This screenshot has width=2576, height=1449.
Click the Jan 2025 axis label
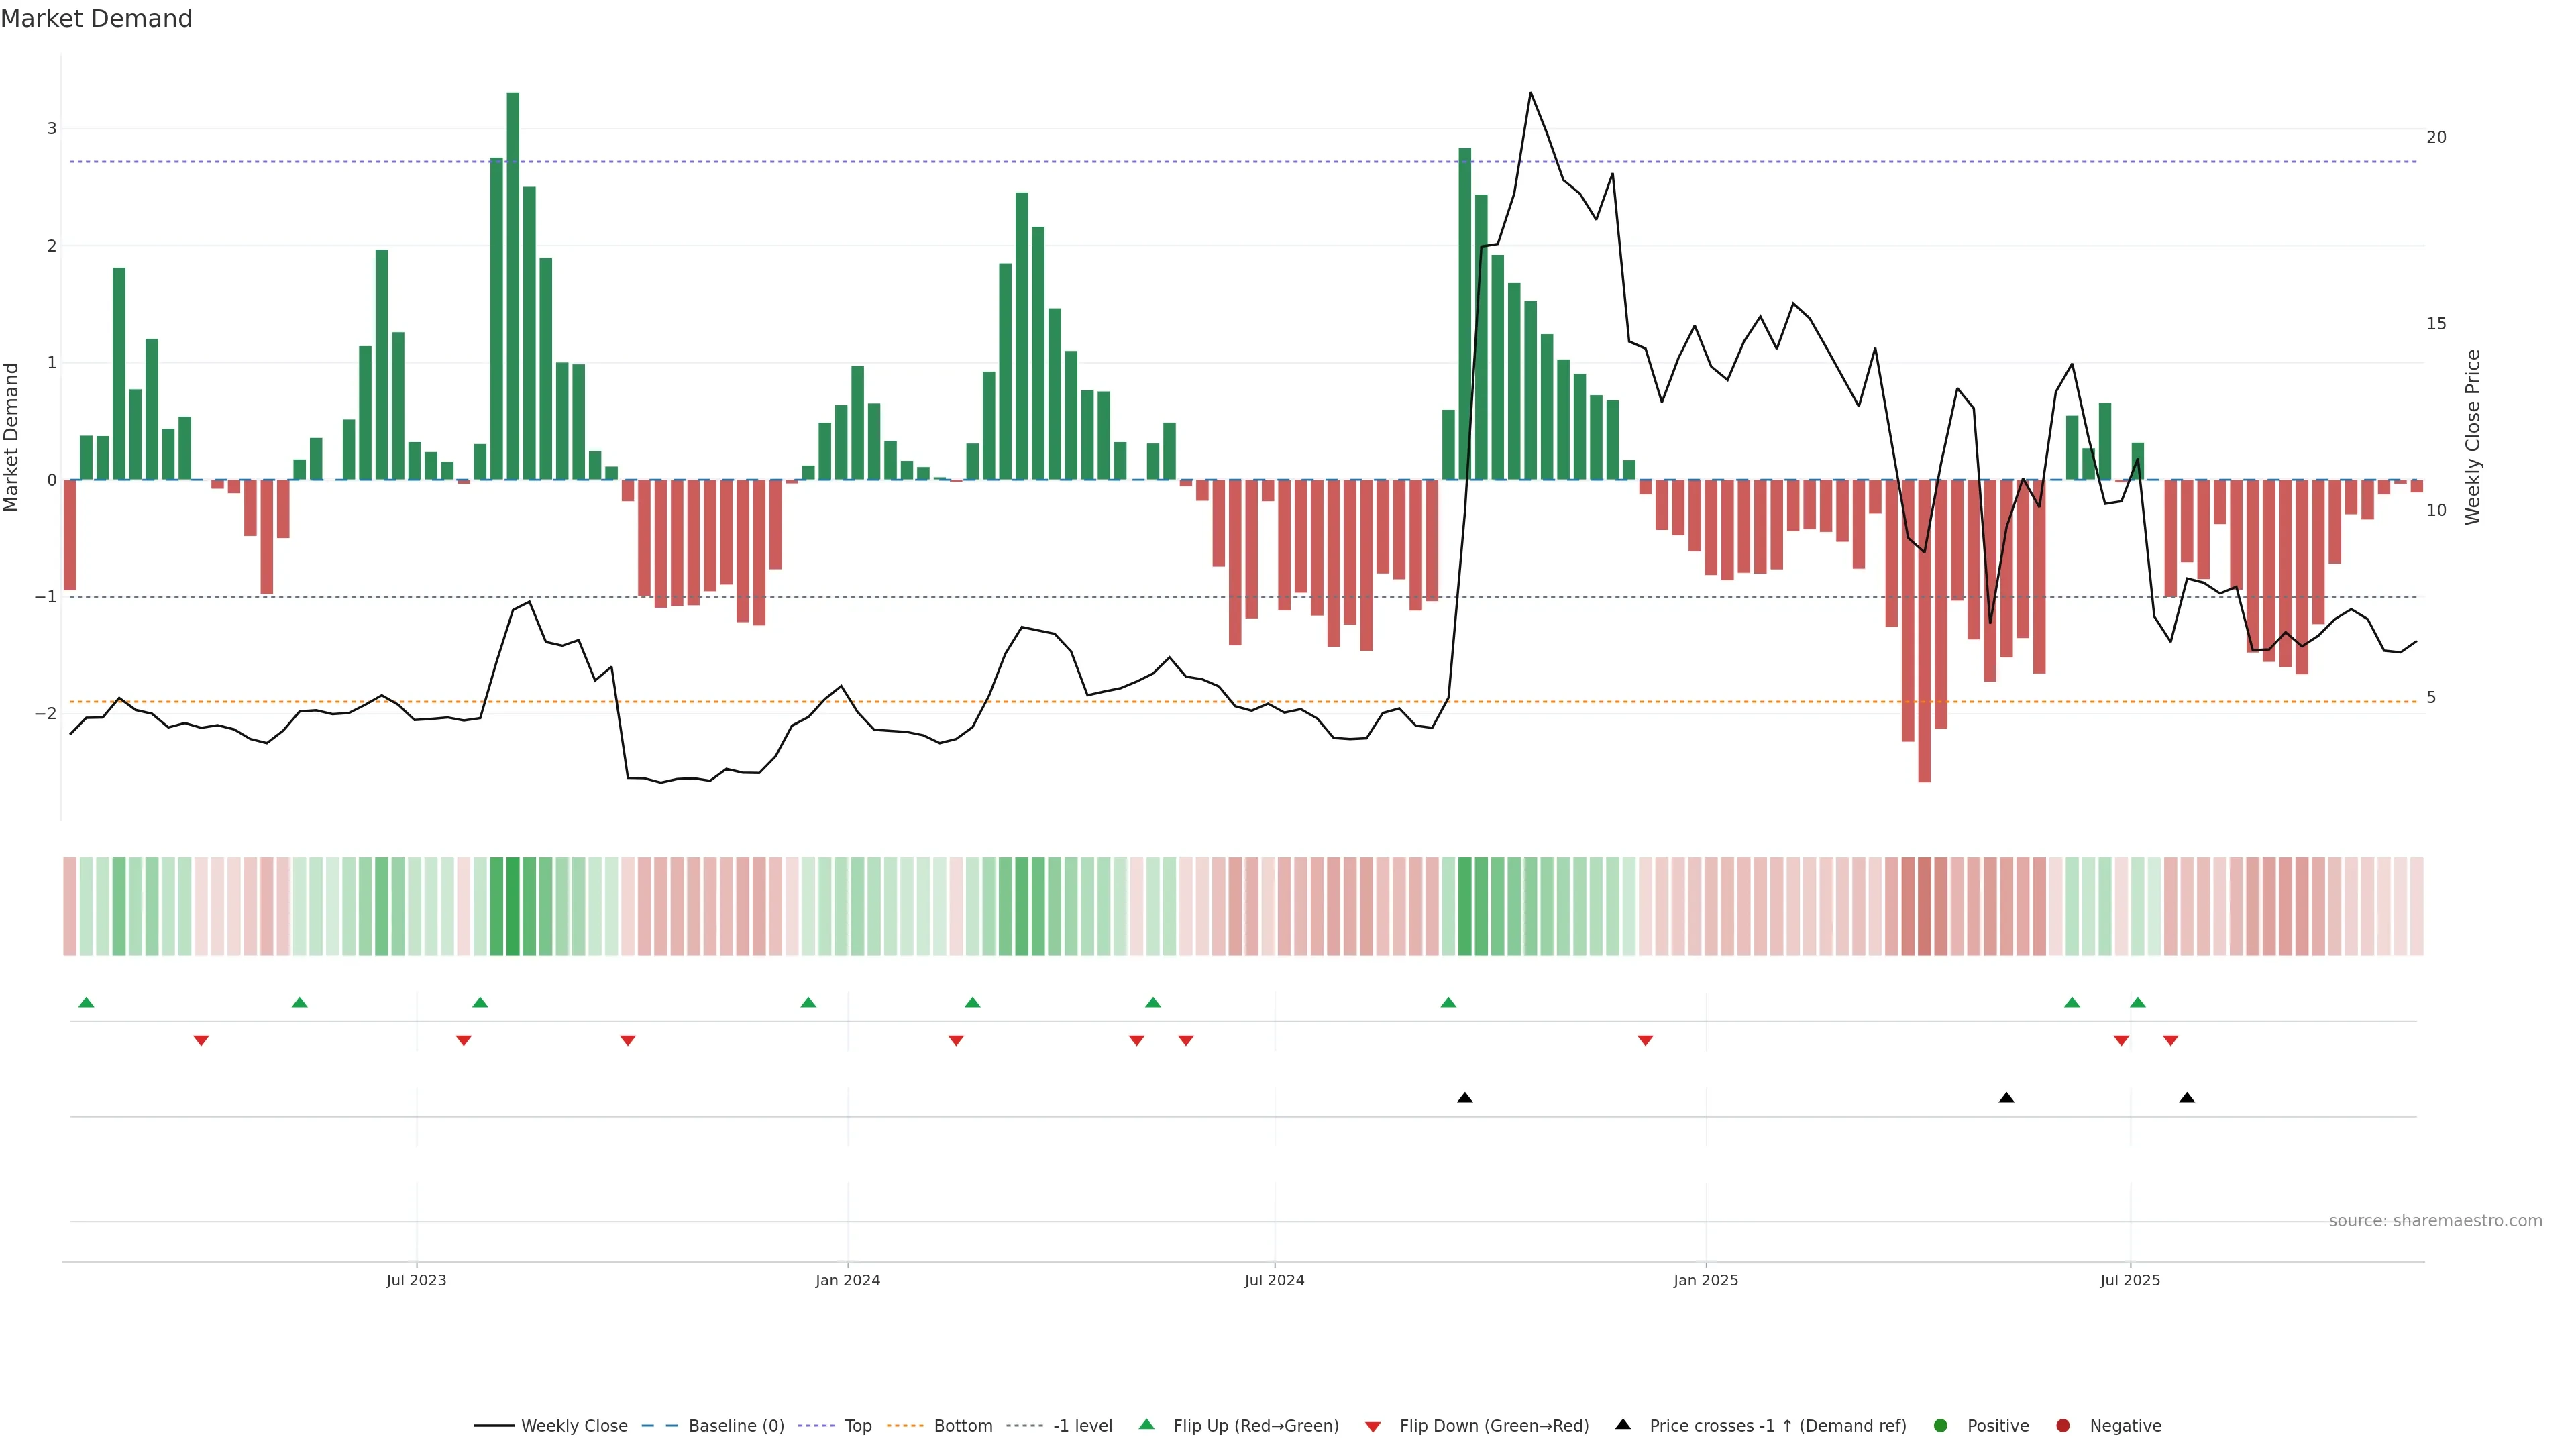(1705, 1281)
